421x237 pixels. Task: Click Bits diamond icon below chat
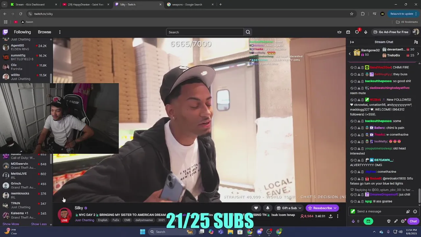354,221
